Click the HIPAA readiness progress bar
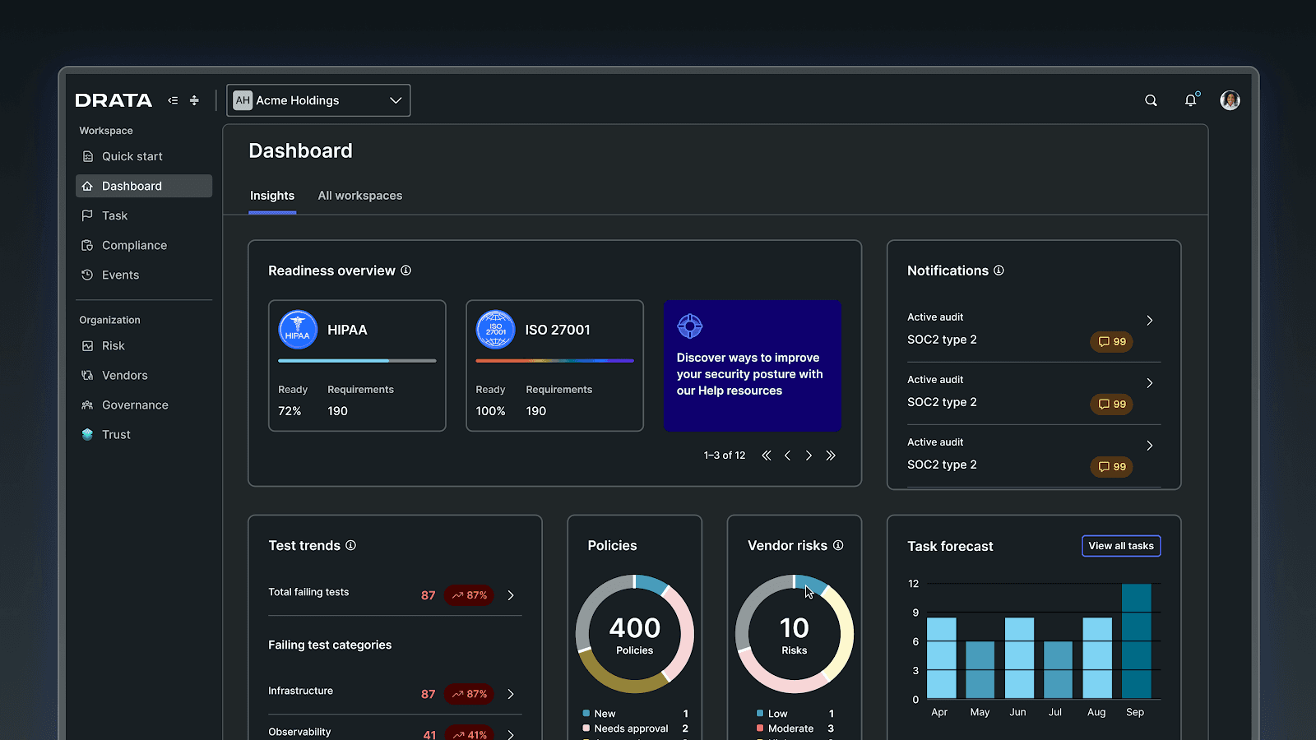The image size is (1316, 740). (357, 360)
